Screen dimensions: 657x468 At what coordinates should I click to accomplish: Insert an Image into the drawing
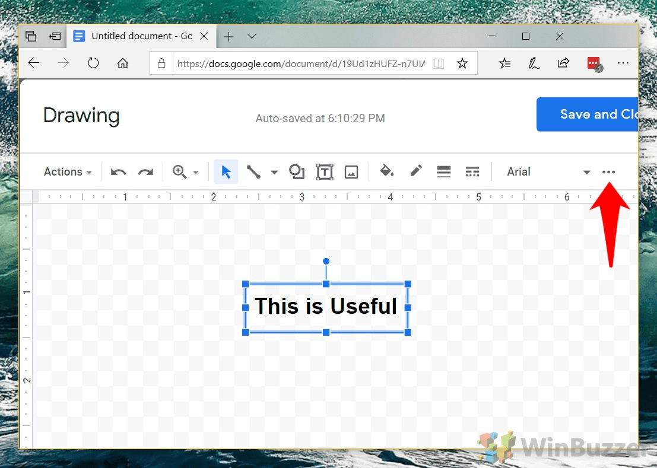pos(351,171)
